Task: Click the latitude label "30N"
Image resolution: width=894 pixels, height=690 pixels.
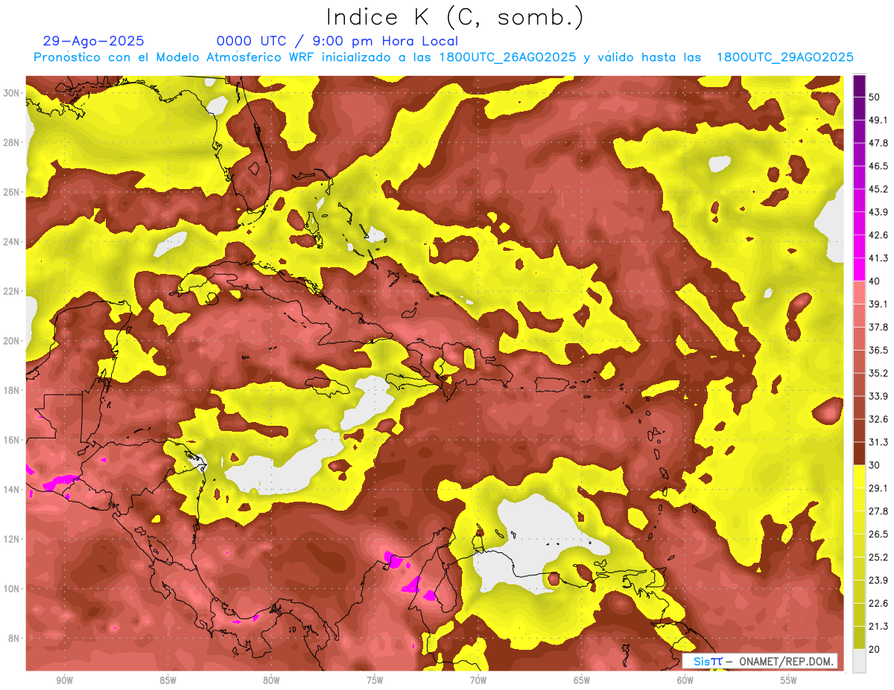Action: point(13,93)
